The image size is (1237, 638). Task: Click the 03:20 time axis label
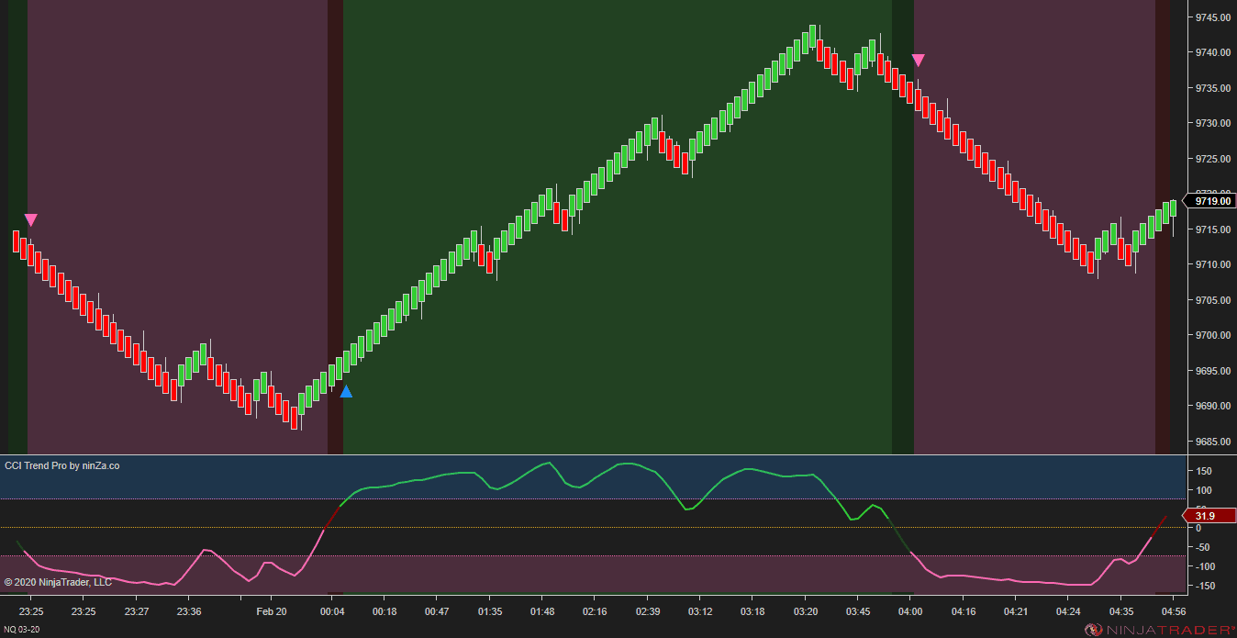(x=806, y=611)
